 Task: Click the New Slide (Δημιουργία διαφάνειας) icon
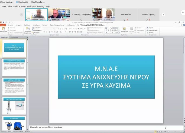point(28,30)
